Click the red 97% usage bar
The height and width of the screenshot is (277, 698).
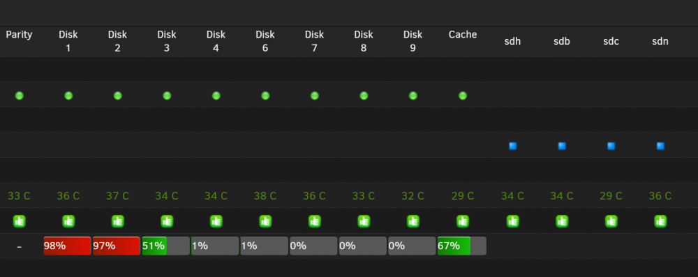tap(116, 246)
